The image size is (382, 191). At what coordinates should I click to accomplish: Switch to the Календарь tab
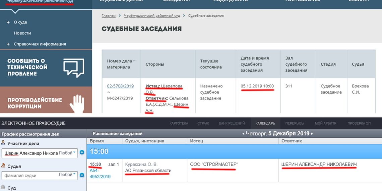265,123
